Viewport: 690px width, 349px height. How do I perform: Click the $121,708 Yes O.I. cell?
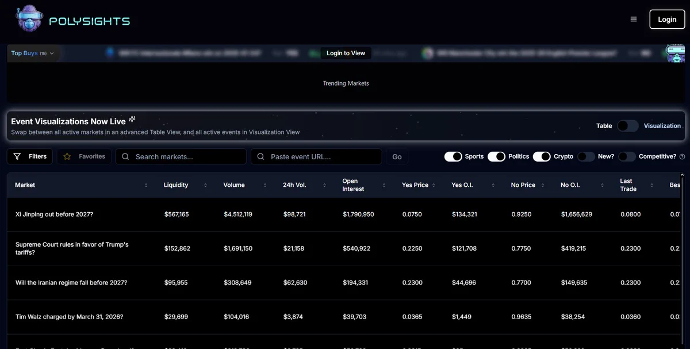464,248
